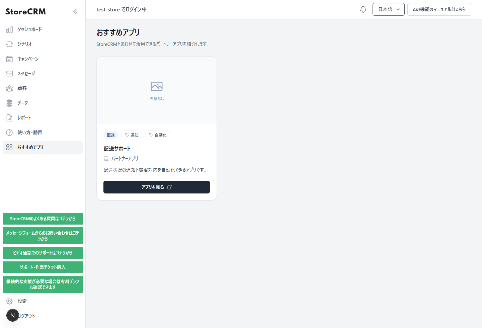
Task: Click the external-link icon on アプリを見る
Action: click(169, 187)
